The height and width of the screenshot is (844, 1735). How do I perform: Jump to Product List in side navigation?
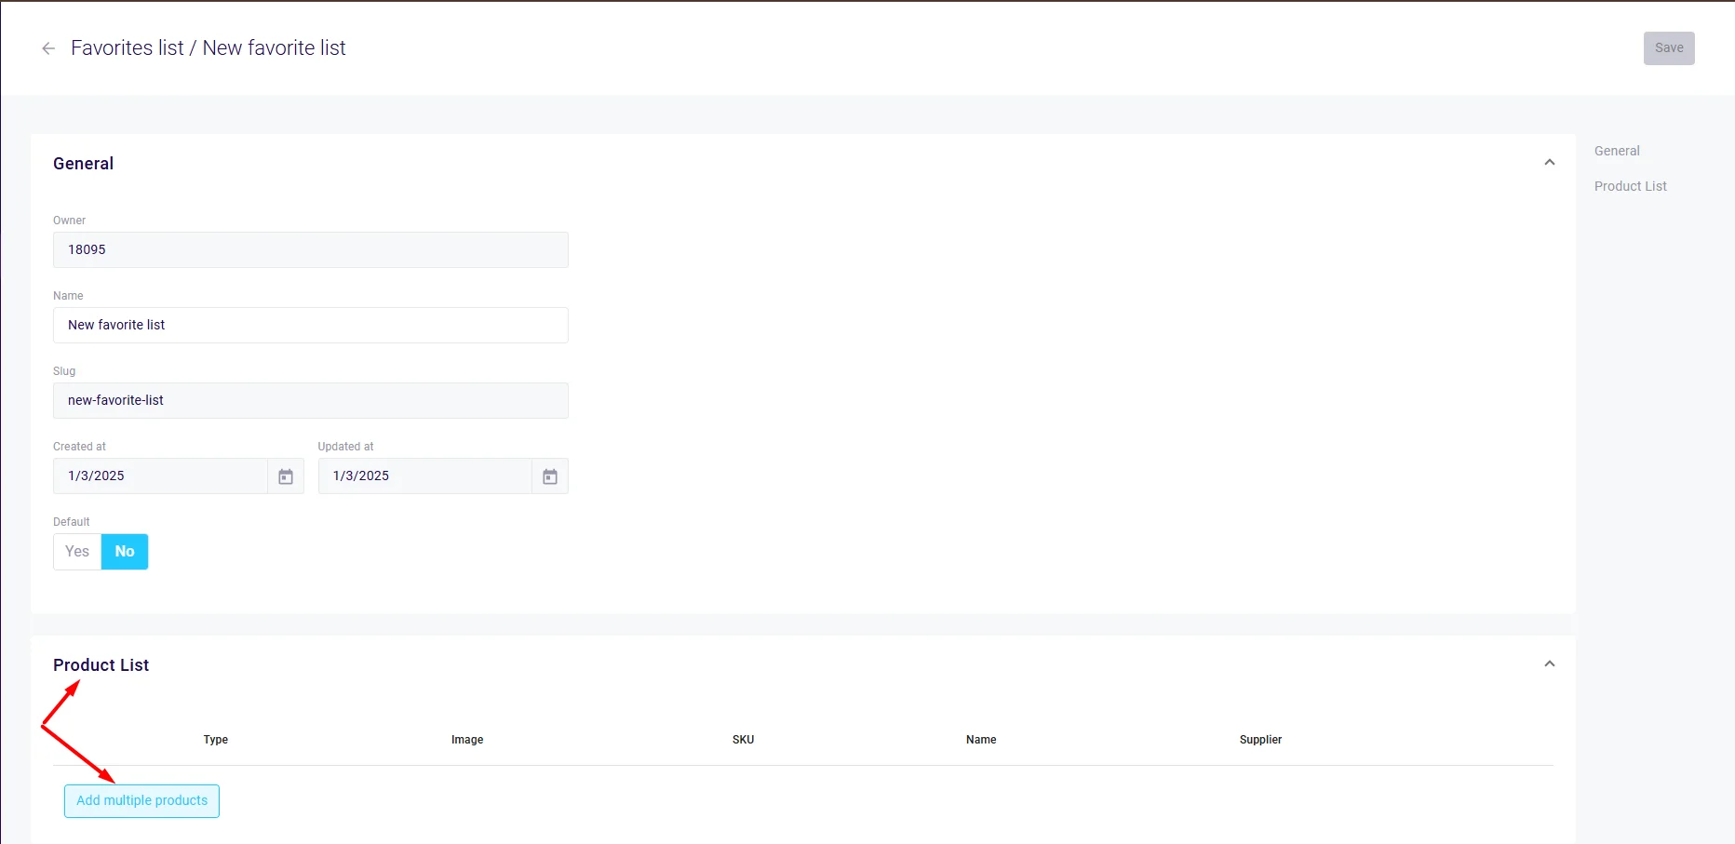pyautogui.click(x=1630, y=186)
